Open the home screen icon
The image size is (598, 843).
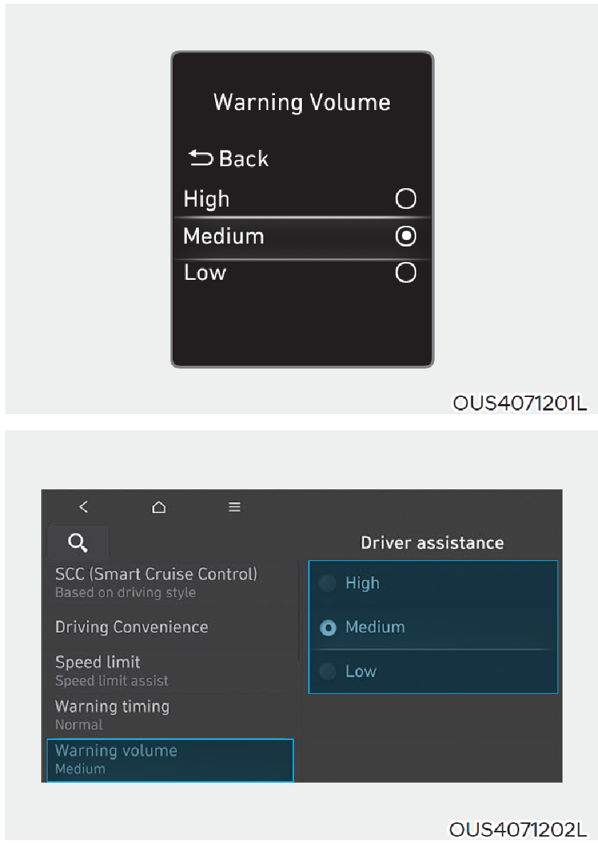click(x=158, y=507)
